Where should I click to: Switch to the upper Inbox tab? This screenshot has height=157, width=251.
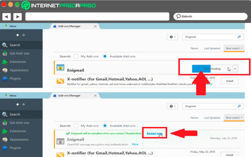pos(10,26)
